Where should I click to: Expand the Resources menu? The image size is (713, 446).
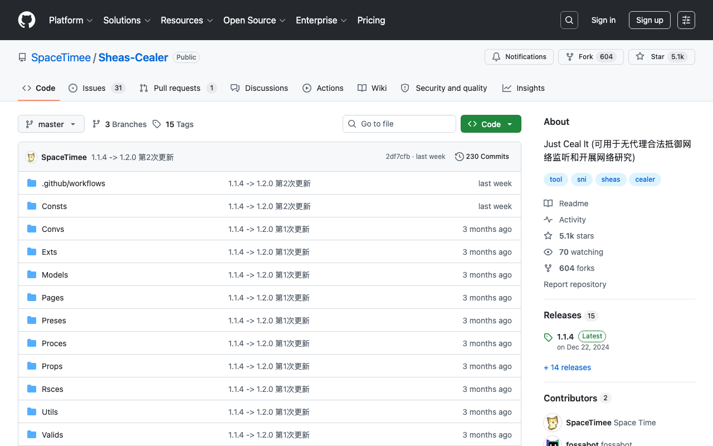[x=187, y=20]
